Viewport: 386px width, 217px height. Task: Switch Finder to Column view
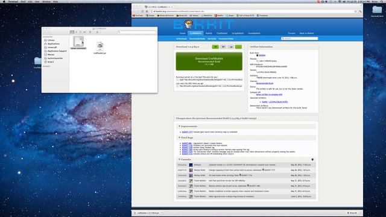[80, 32]
